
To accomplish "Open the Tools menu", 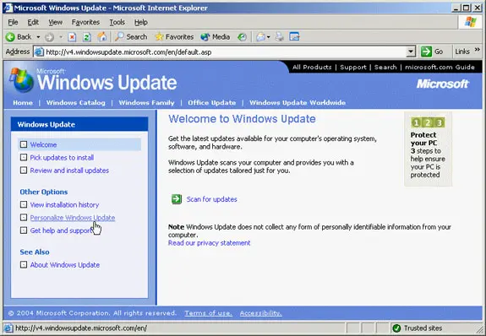I will pos(117,22).
